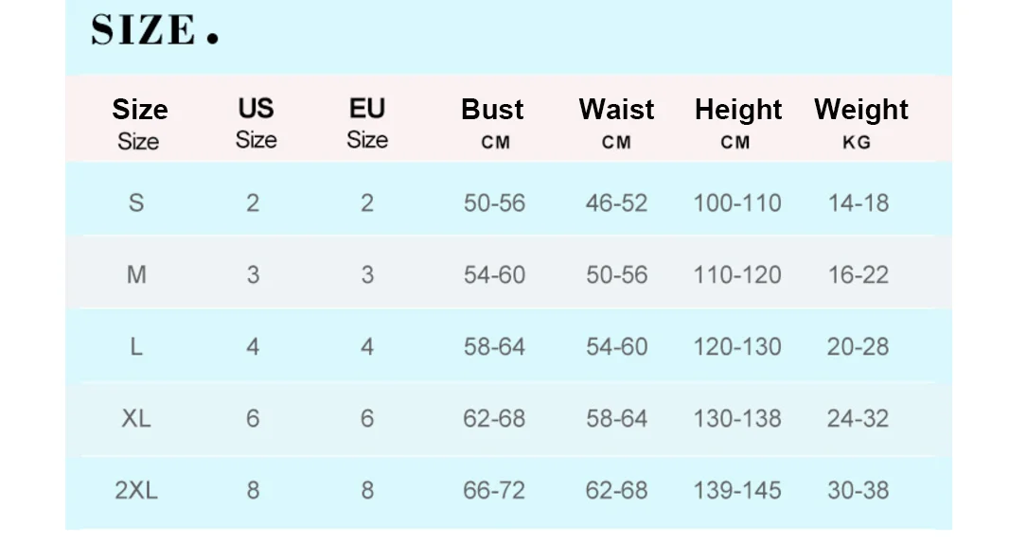Select the EU Size column header
This screenshot has width=1027, height=542.
click(x=367, y=122)
